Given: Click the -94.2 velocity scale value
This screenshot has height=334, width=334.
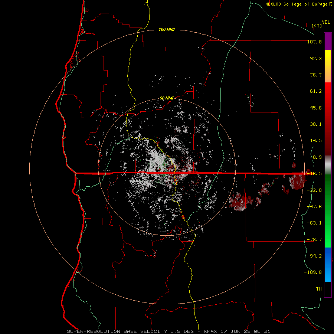Looking at the screenshot, I should [314, 256].
